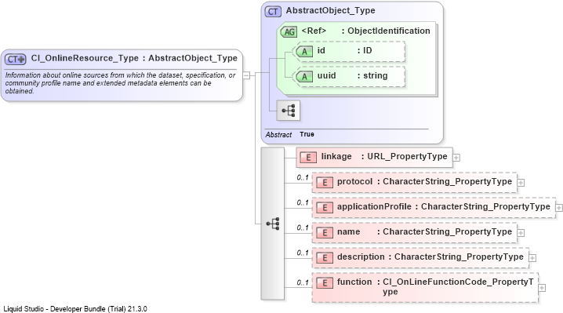Click the 0..1 cardinality beside protocol

(303, 177)
